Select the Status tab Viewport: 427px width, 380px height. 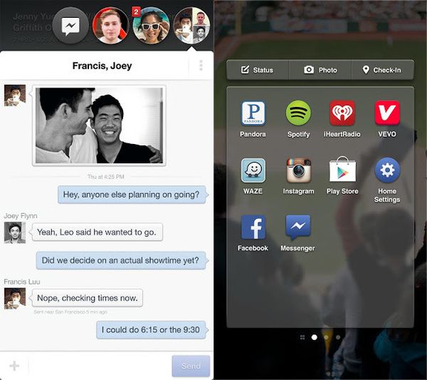pos(258,70)
